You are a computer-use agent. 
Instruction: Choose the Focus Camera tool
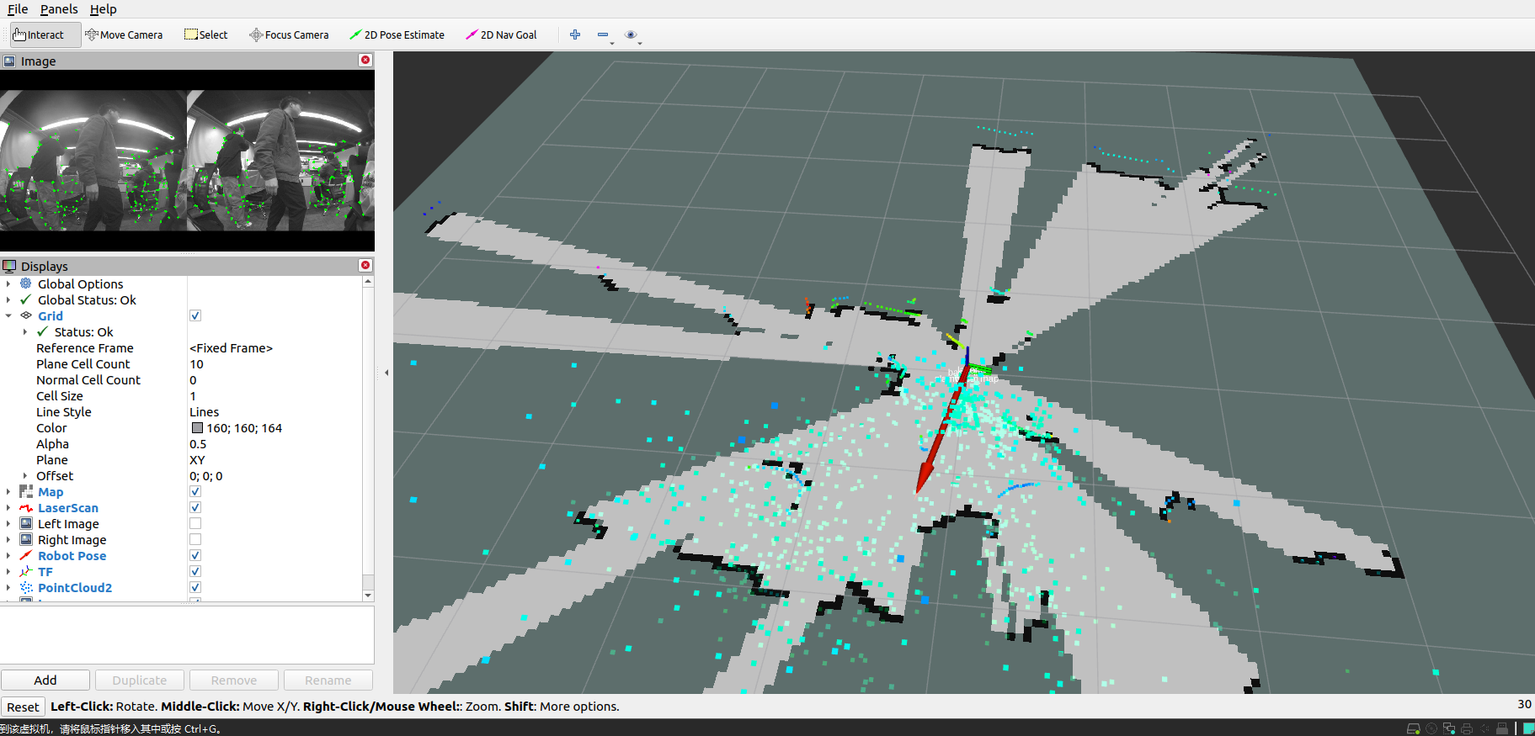[x=289, y=34]
